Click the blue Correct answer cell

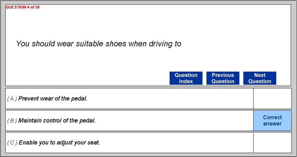(x=272, y=121)
